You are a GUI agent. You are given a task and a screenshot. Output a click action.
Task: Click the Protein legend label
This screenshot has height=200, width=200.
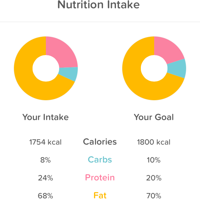click(x=100, y=177)
